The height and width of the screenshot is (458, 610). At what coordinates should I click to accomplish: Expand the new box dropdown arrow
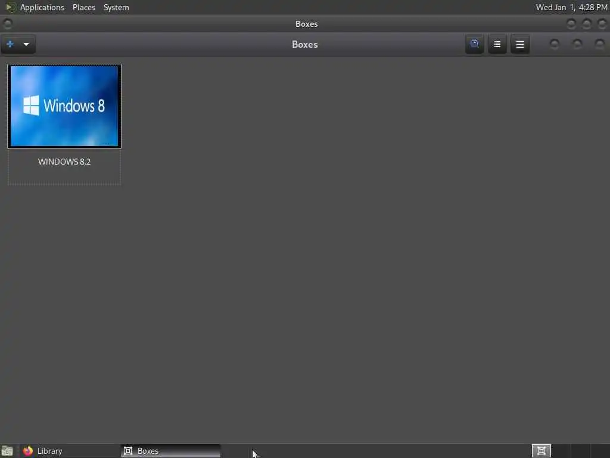tap(26, 44)
